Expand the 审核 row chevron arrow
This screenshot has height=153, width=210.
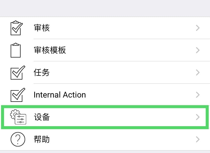198,28
